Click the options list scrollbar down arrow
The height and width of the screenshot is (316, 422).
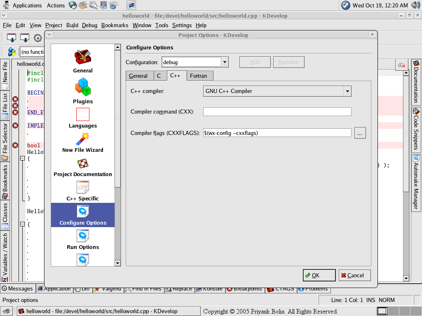pos(117,263)
